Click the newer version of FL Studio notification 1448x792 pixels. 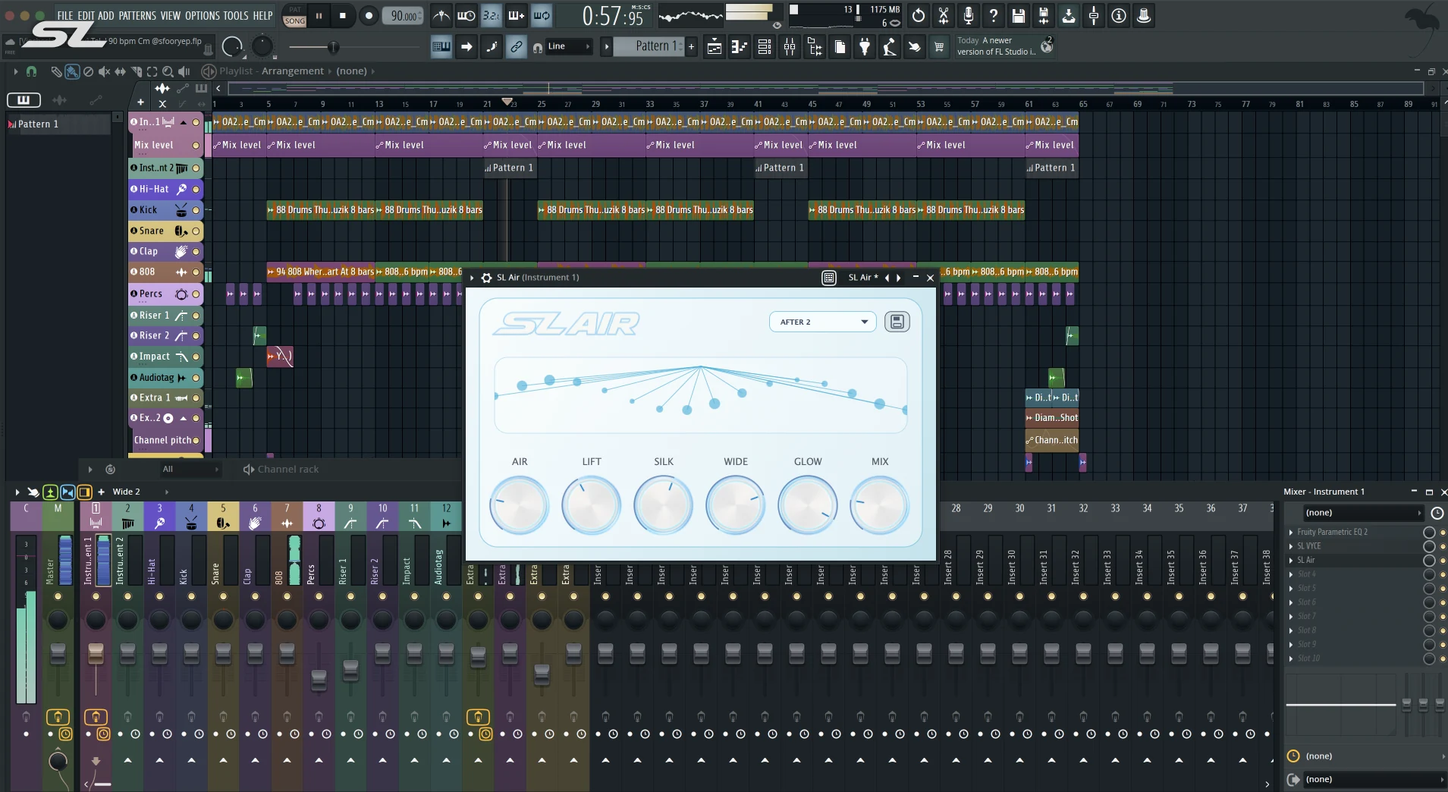tap(1004, 46)
